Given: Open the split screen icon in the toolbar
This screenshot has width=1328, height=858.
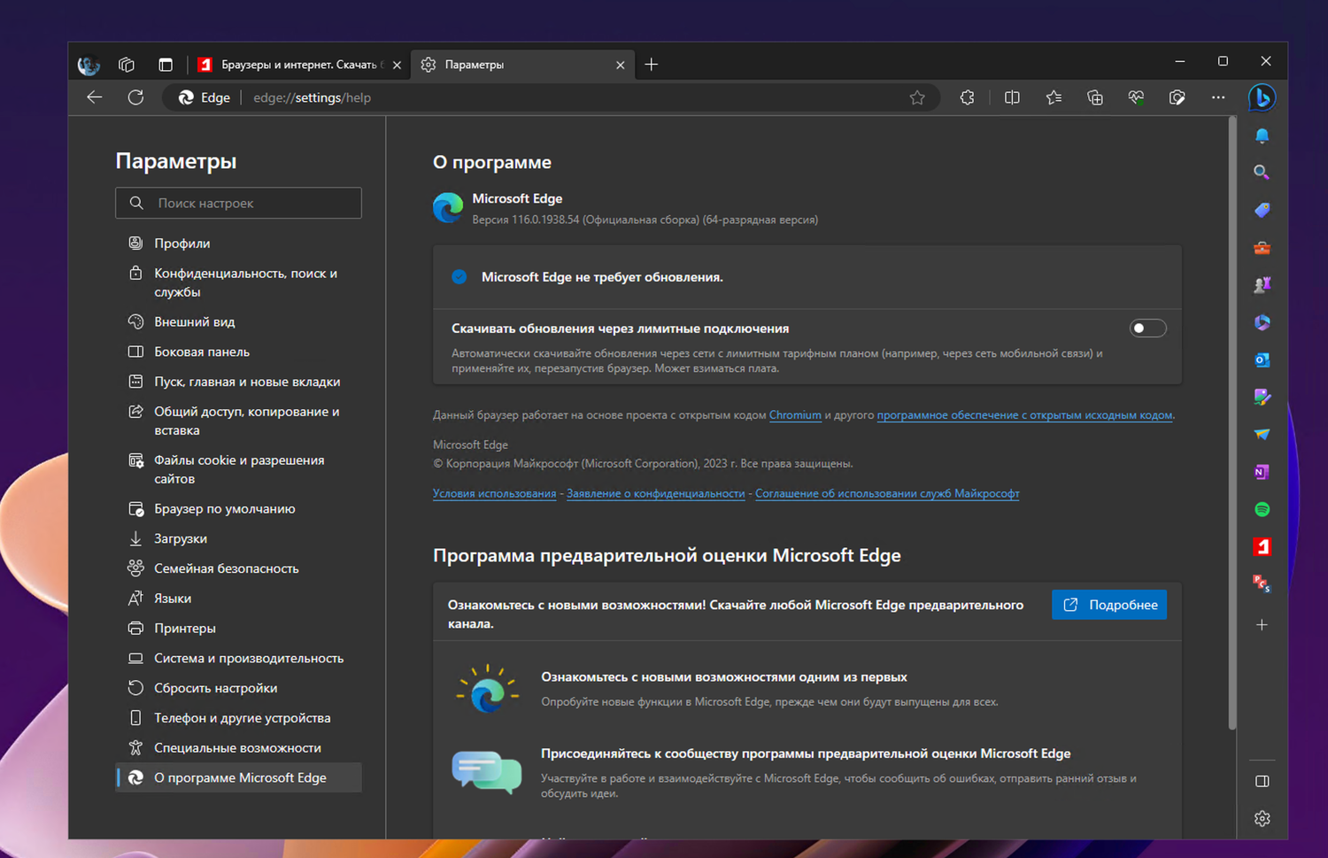Looking at the screenshot, I should pyautogui.click(x=1012, y=97).
